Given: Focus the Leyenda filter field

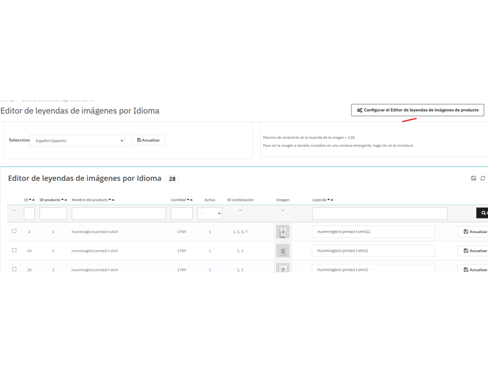Looking at the screenshot, I should 380,214.
